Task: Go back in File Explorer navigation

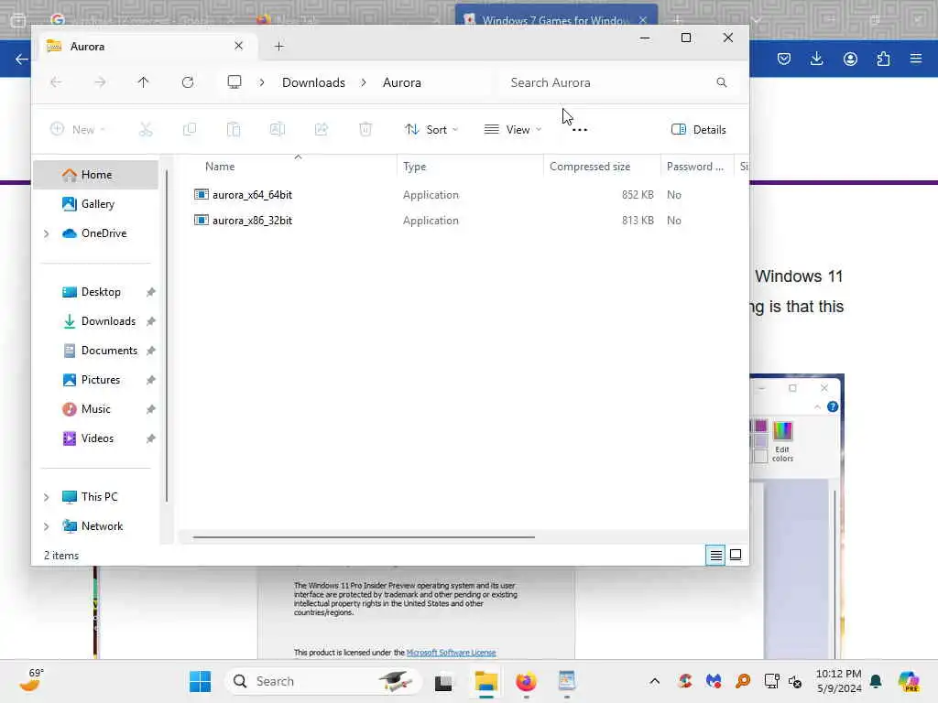Action: 56,82
